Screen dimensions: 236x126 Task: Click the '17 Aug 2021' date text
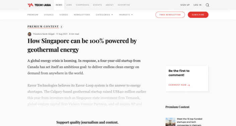(x=62, y=34)
